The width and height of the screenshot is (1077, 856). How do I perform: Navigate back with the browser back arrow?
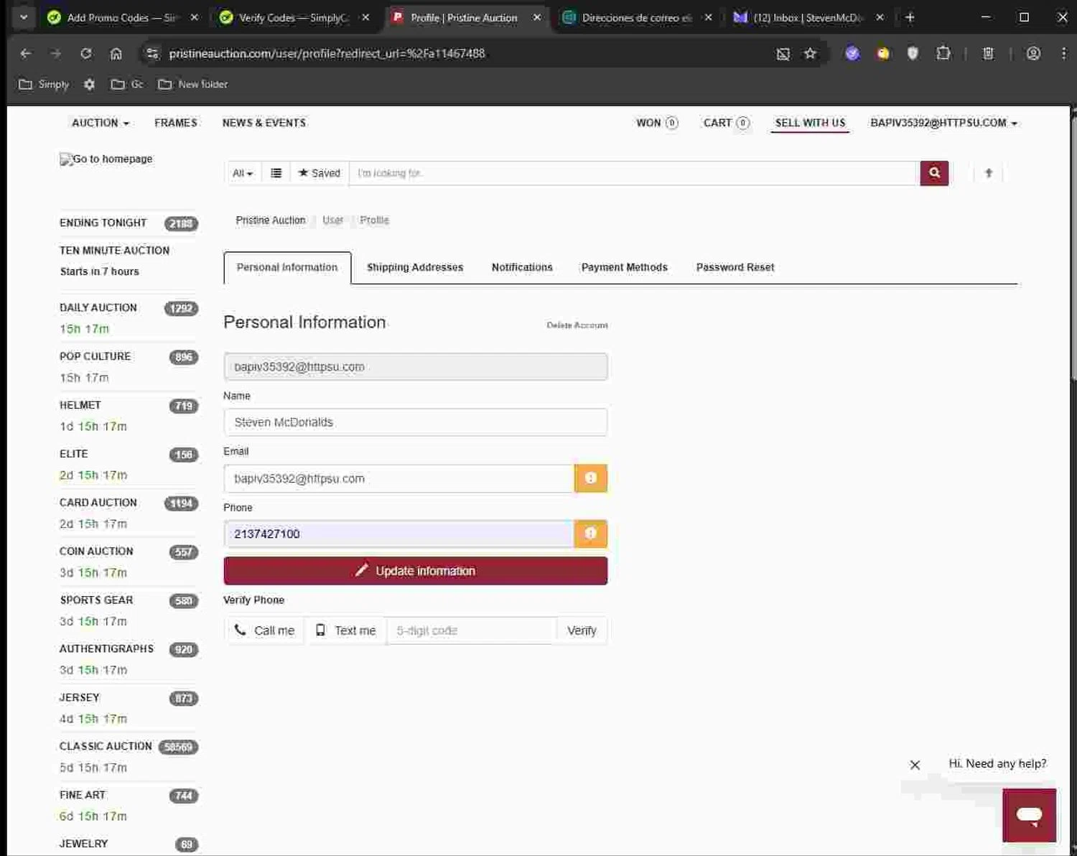coord(26,54)
